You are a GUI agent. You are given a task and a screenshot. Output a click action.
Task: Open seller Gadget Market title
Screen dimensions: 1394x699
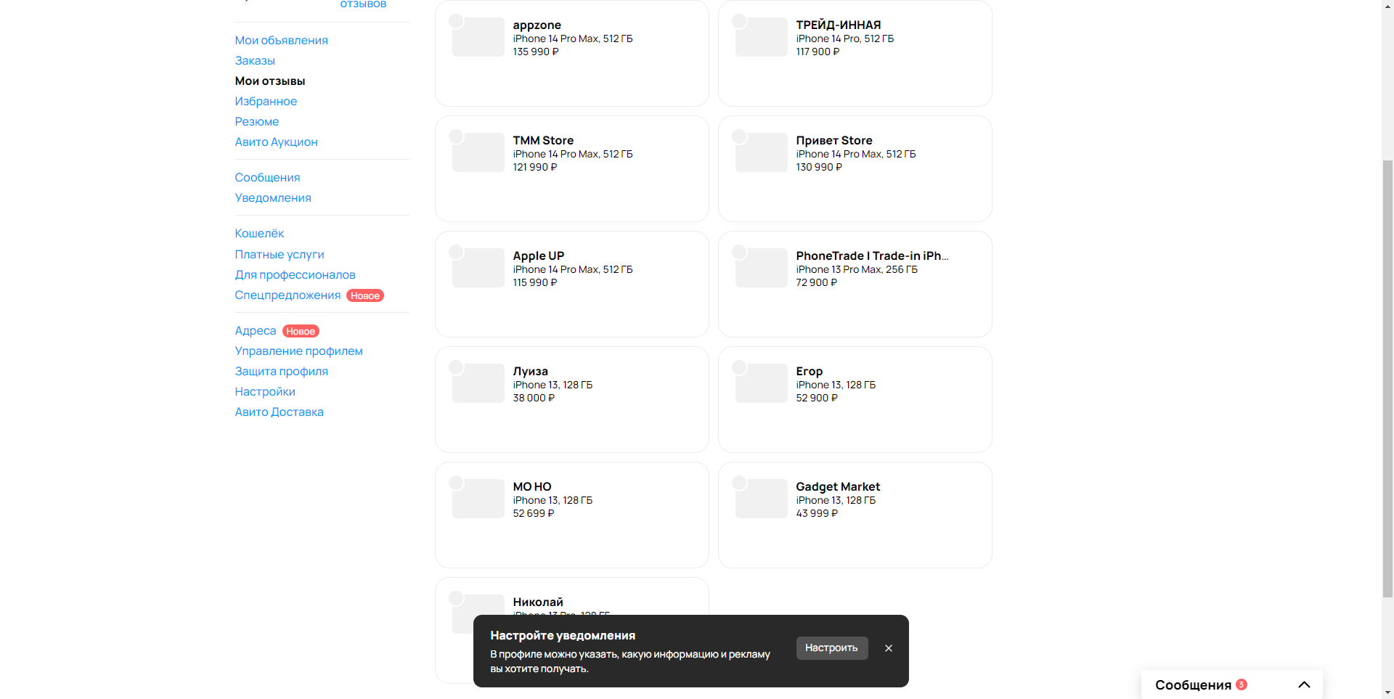pyautogui.click(x=838, y=487)
